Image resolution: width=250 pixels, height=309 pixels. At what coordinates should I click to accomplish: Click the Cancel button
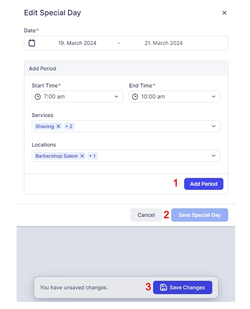146,215
